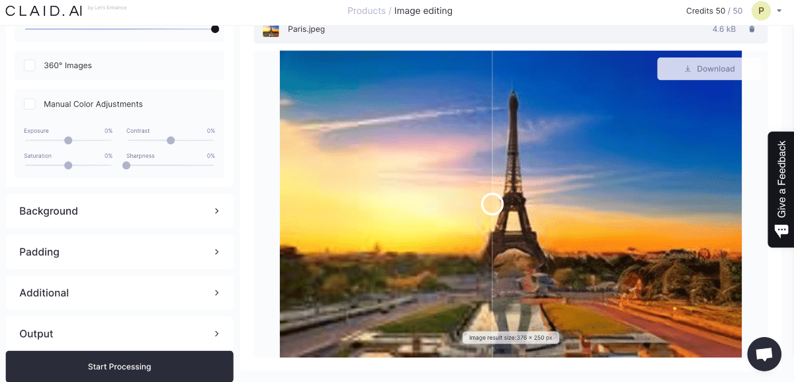Click the Give a Feedback side tab
This screenshot has height=382, width=794.
pos(781,190)
